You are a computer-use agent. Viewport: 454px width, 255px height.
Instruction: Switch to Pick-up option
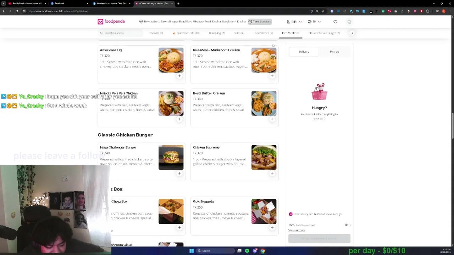(334, 52)
